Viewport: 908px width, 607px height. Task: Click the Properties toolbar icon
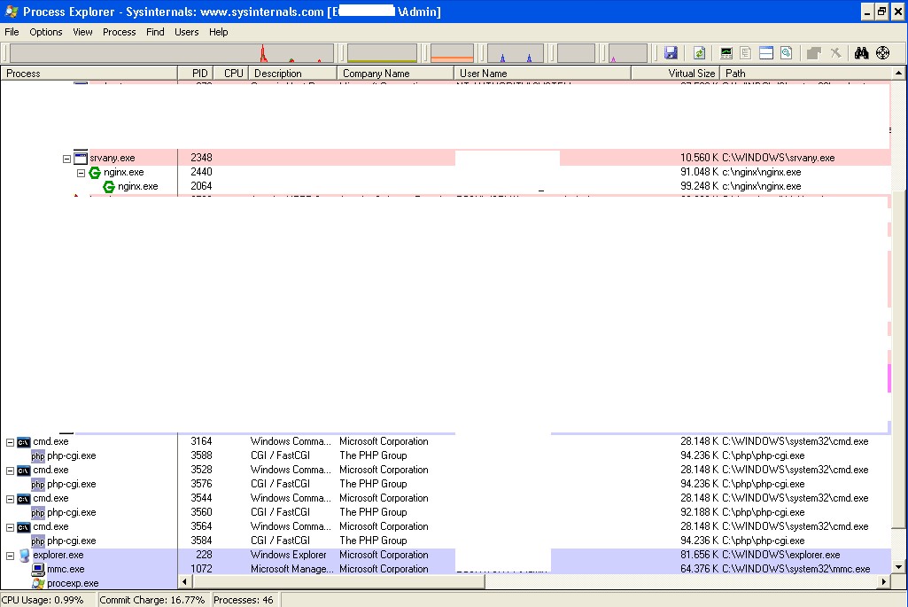(814, 52)
